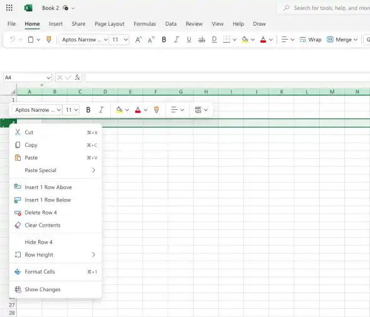
Task: Click the Borders icon in ribbon
Action: pos(226,40)
